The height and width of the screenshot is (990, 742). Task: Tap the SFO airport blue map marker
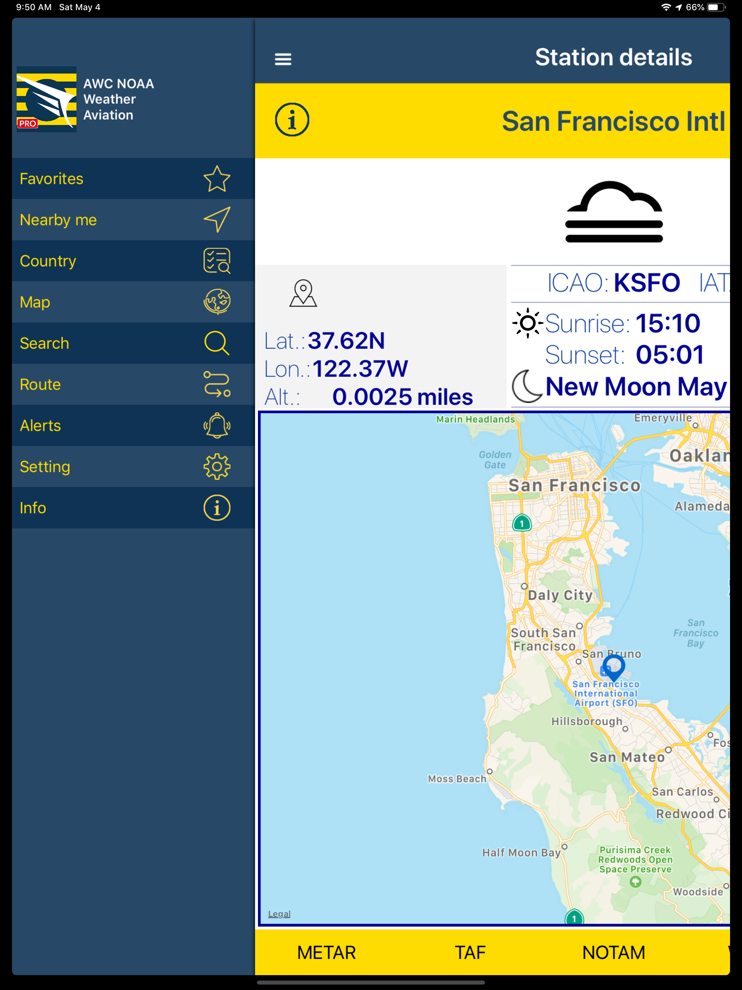[613, 668]
